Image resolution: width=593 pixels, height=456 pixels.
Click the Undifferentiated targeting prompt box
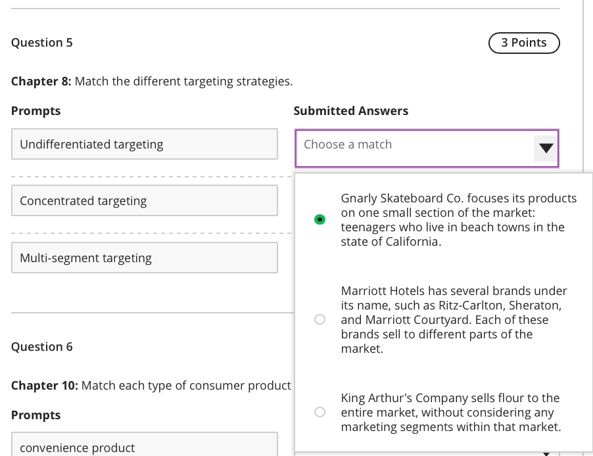pos(144,145)
